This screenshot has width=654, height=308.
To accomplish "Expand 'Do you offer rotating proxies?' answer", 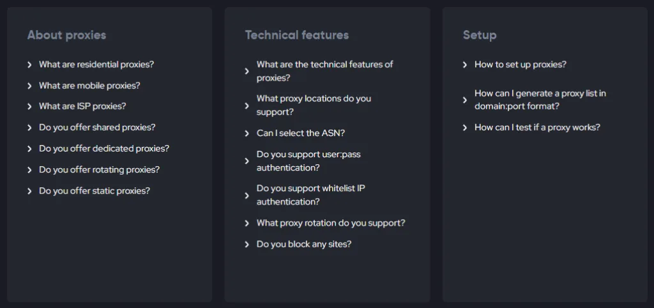I will (99, 169).
